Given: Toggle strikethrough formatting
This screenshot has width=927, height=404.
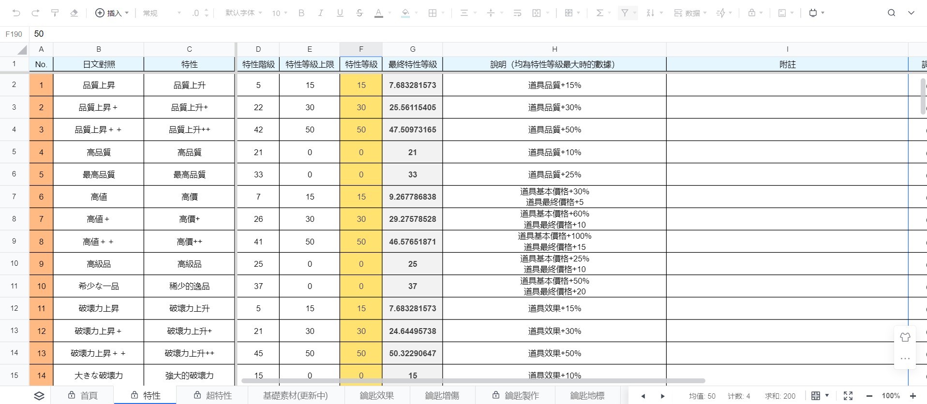Looking at the screenshot, I should (x=359, y=13).
